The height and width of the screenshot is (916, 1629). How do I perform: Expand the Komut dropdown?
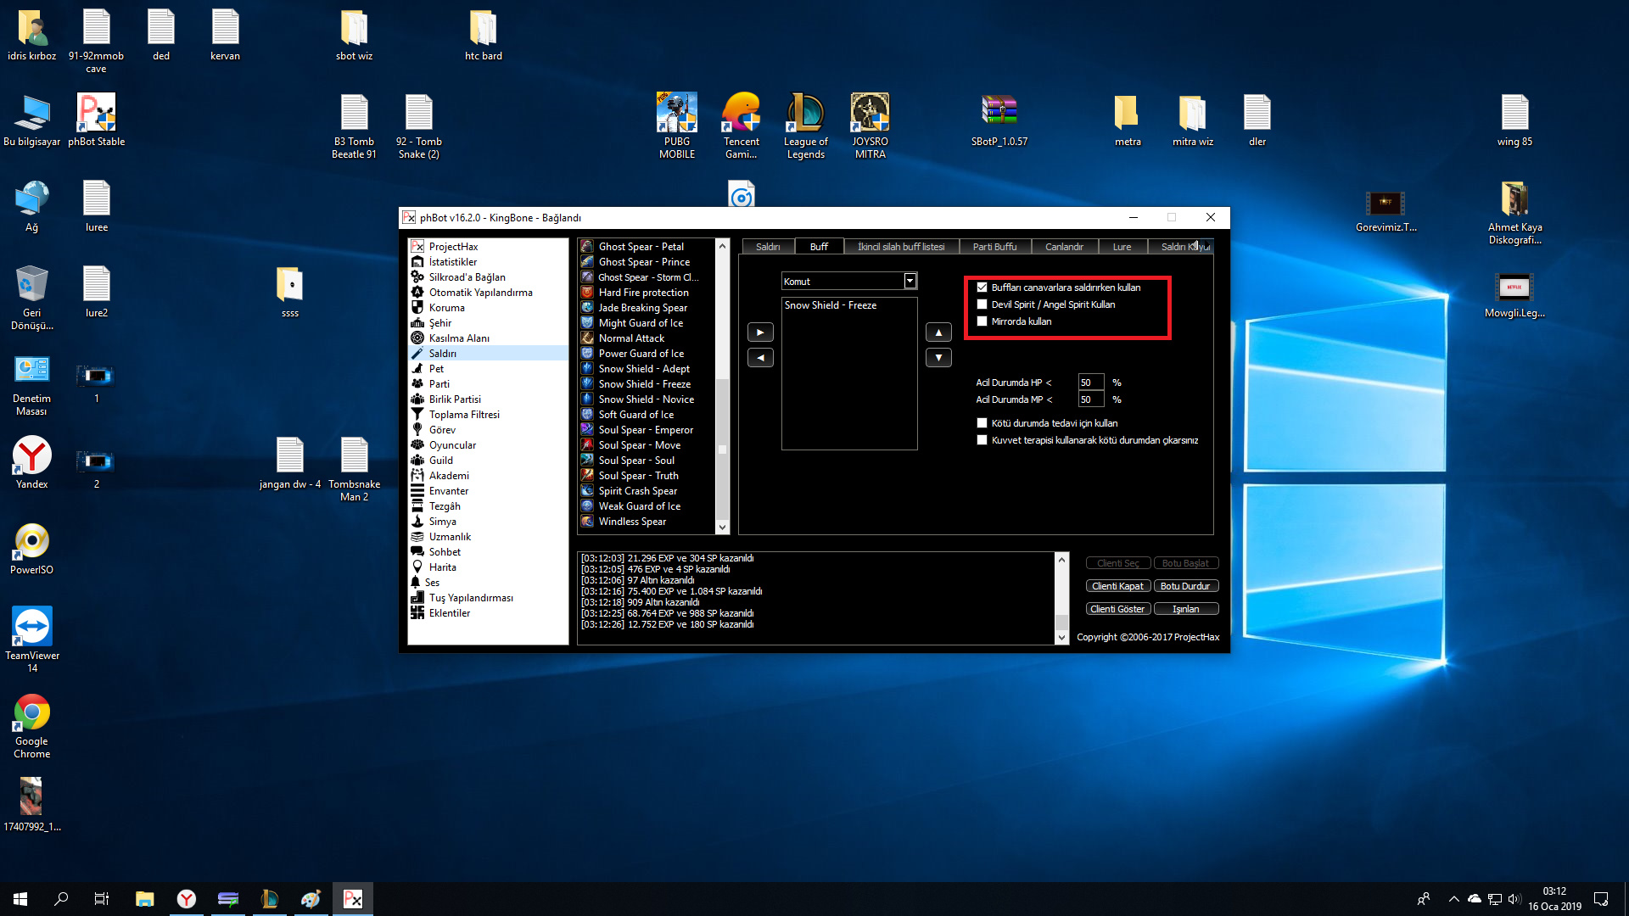point(910,281)
